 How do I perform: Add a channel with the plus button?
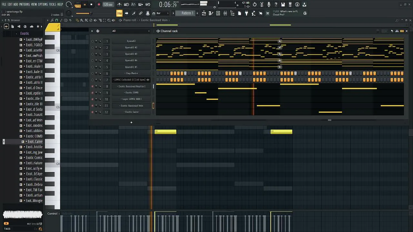(131, 122)
